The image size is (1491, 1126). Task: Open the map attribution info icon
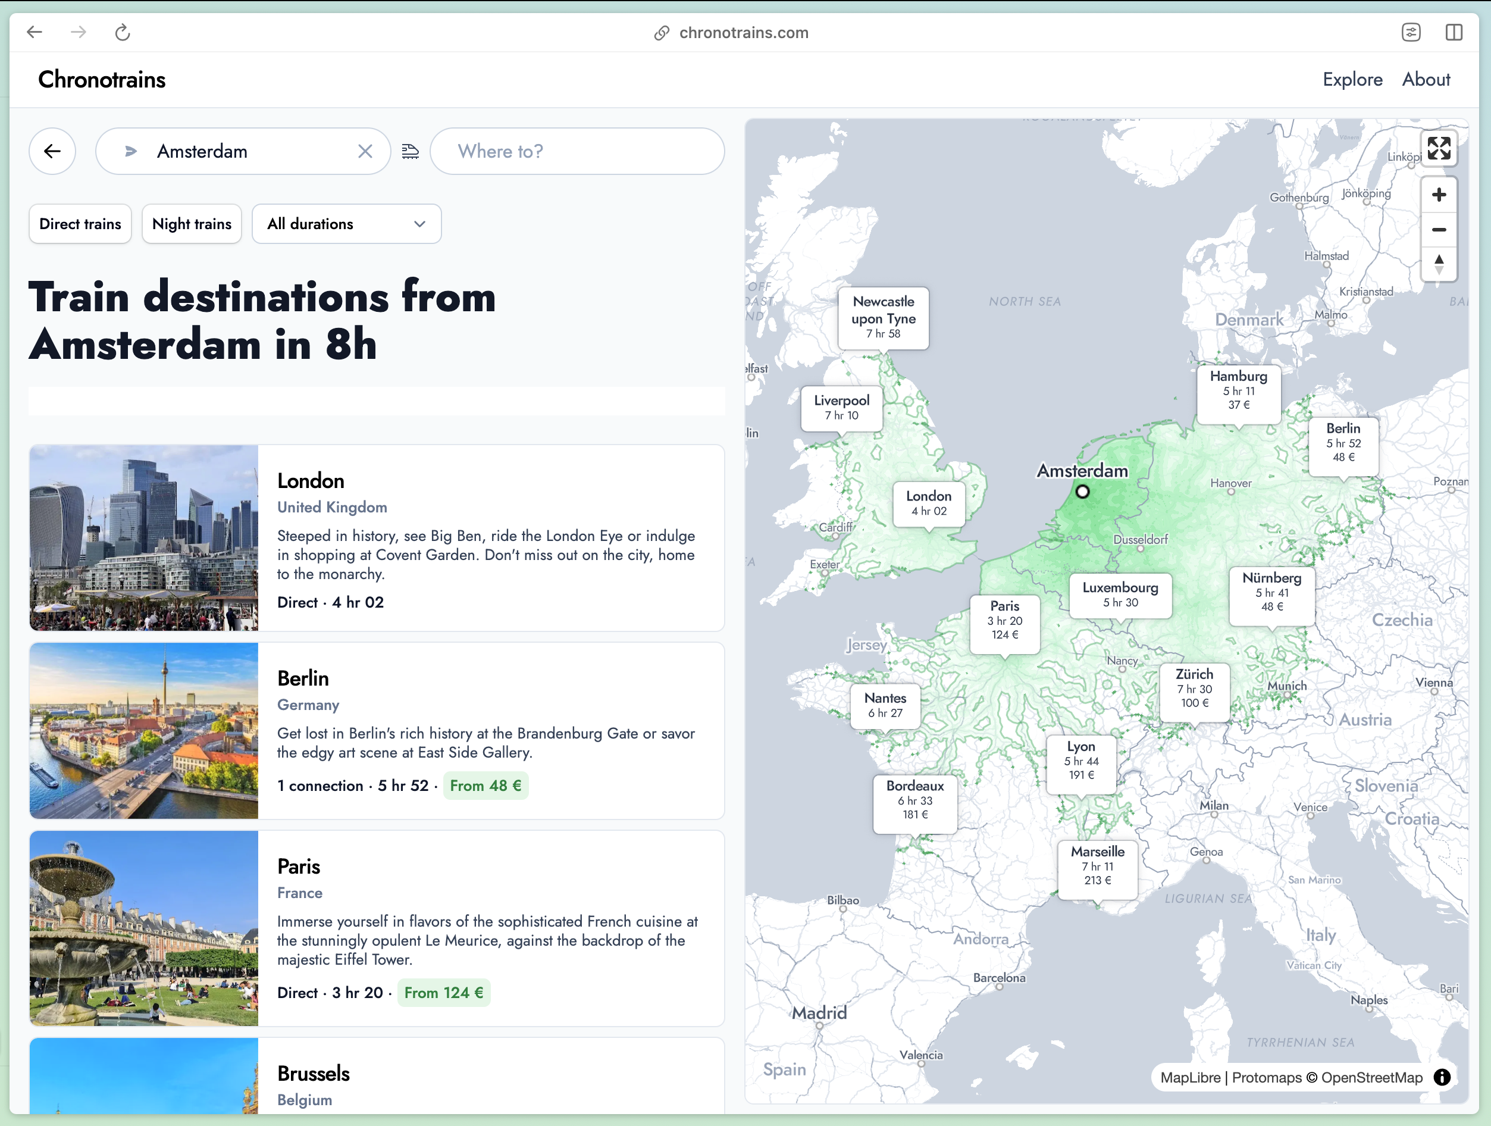1442,1077
